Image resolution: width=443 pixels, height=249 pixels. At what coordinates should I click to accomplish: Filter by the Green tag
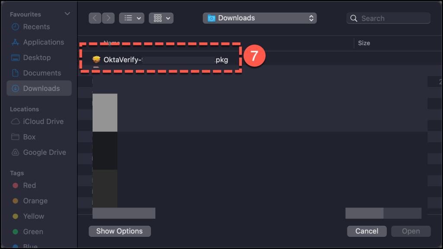click(33, 232)
